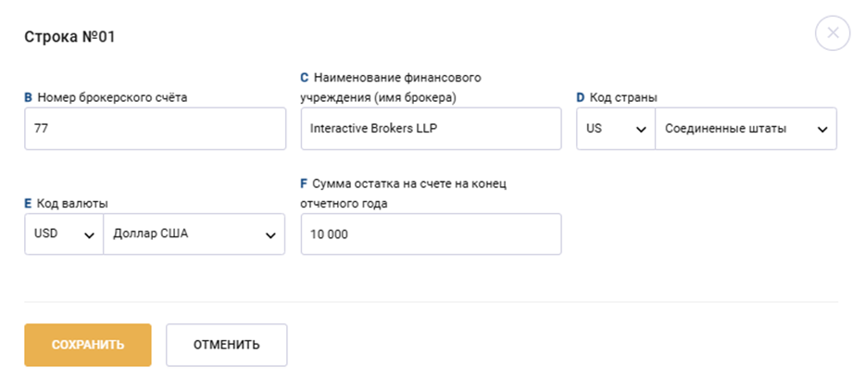Click the 'Код страны' label
This screenshot has height=392, width=866.
coord(624,97)
